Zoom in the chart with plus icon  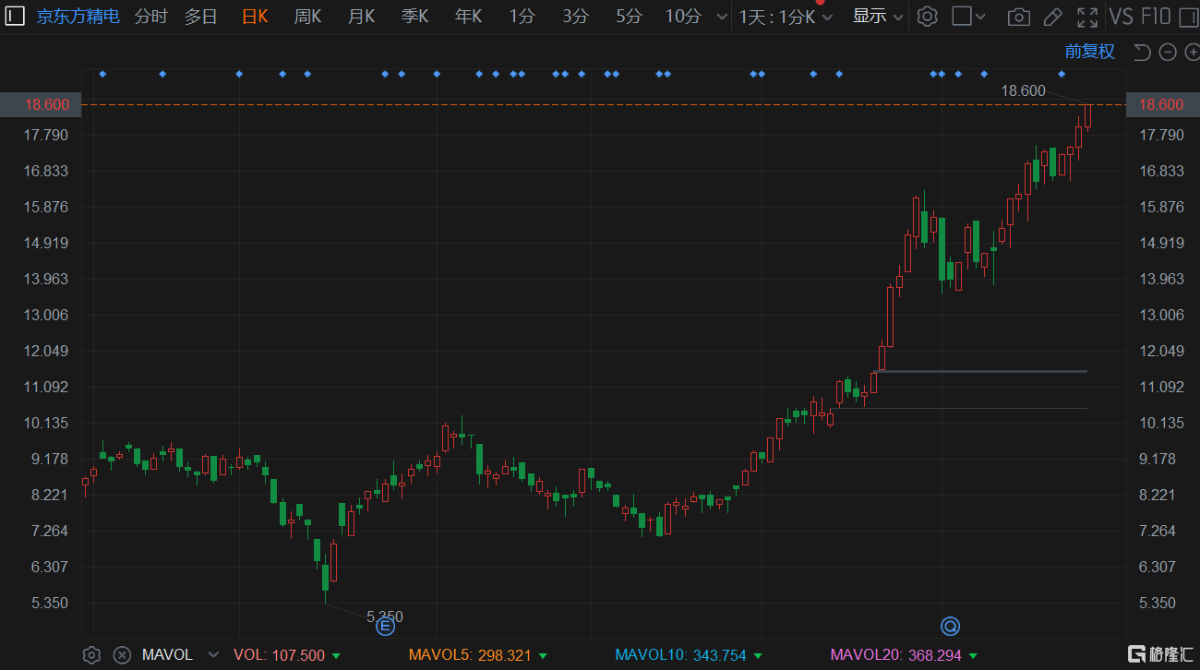coord(1192,52)
